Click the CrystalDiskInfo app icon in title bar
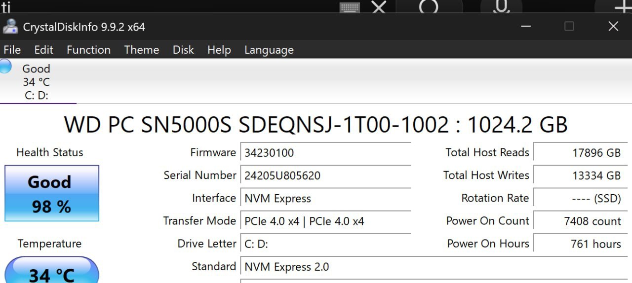632x283 pixels. (10, 27)
